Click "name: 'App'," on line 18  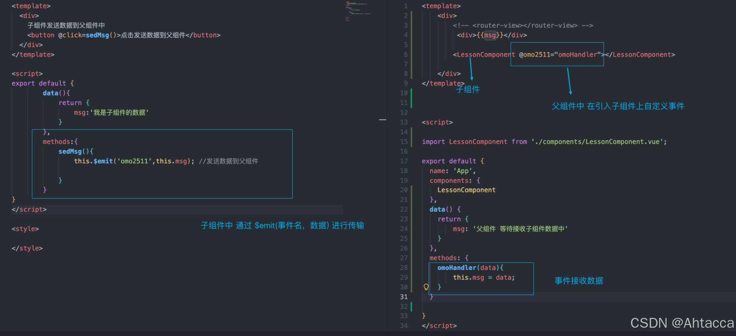tap(453, 171)
